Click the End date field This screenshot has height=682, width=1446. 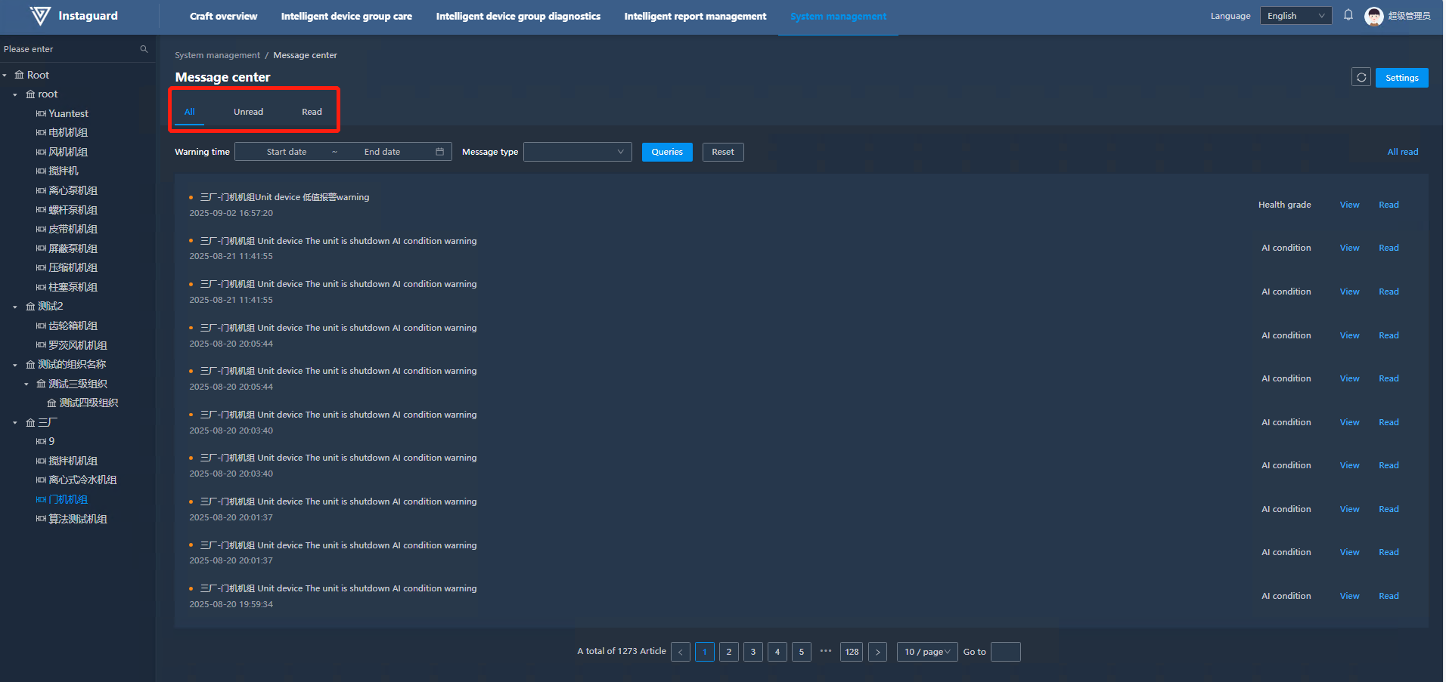coord(383,152)
